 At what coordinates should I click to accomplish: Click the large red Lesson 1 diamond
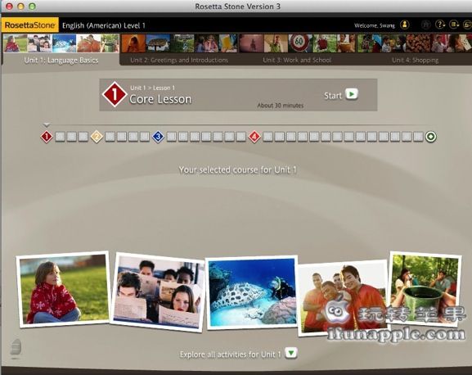115,94
